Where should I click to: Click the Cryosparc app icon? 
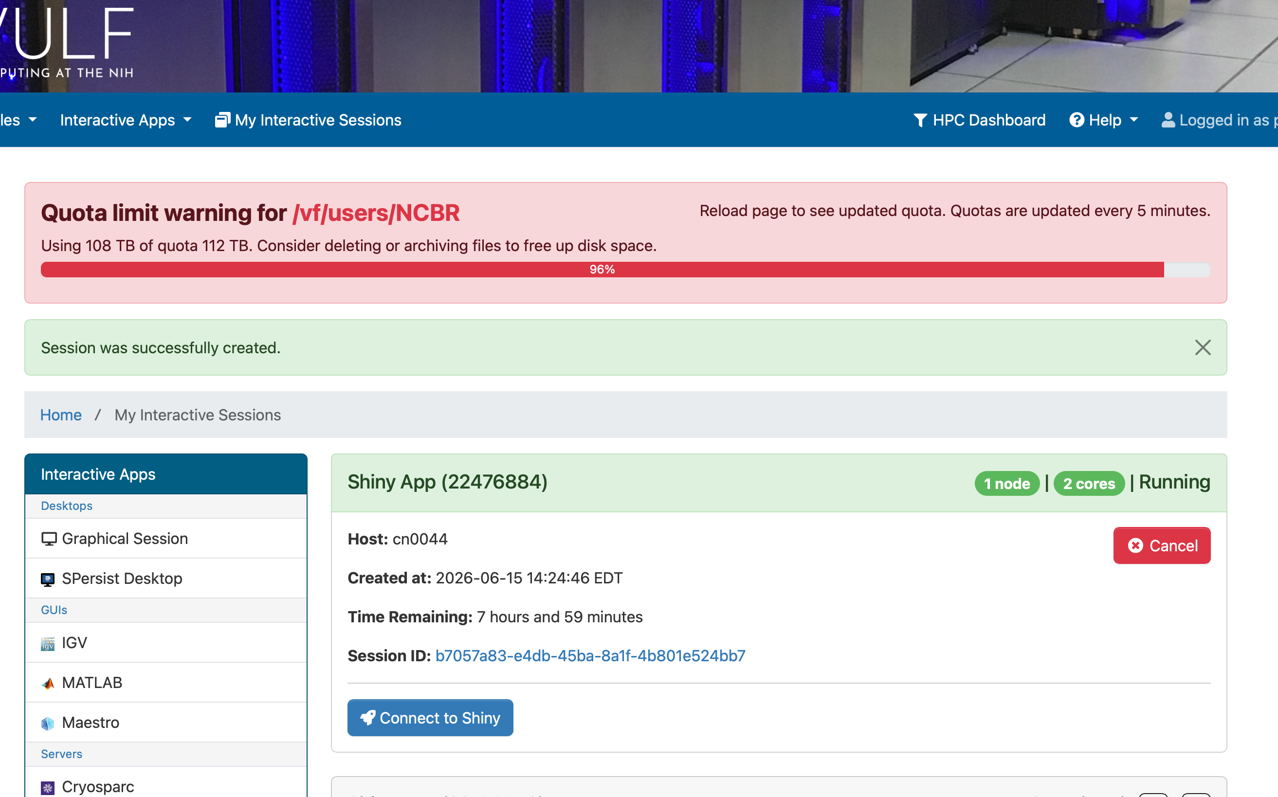pyautogui.click(x=48, y=788)
